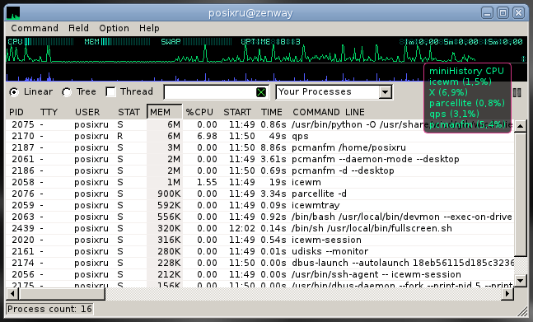Image resolution: width=533 pixels, height=322 pixels.
Task: Close the qps window
Action: (x=518, y=13)
